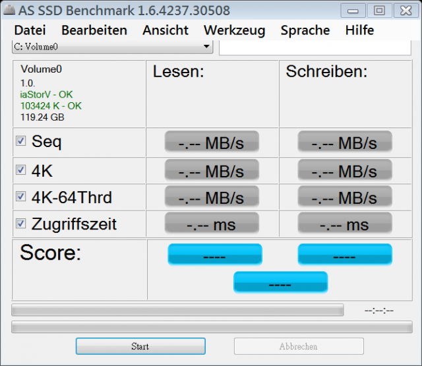Click the Zugriffszeit read ms field
This screenshot has width=422, height=366.
pyautogui.click(x=212, y=223)
